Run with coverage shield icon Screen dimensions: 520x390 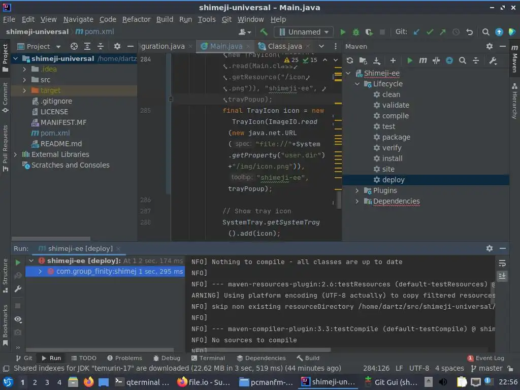[369, 32]
